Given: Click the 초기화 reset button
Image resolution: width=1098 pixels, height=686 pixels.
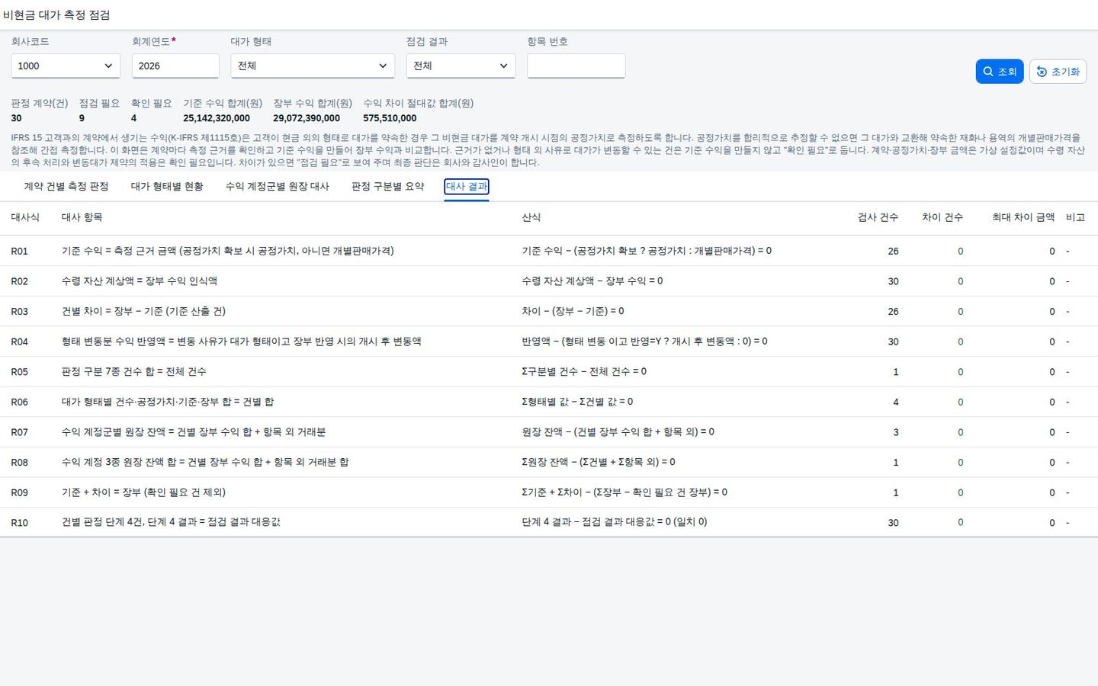Looking at the screenshot, I should [1058, 71].
